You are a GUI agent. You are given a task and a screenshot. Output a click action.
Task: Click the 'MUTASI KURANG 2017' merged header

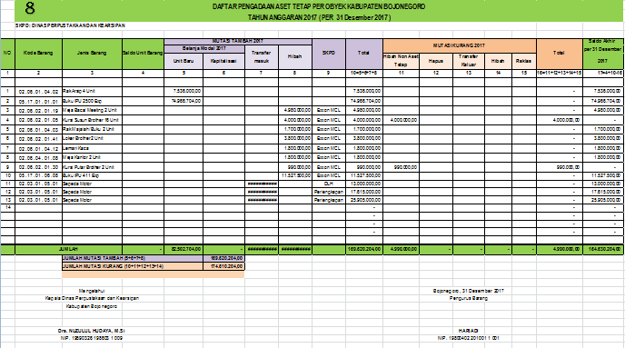(459, 45)
